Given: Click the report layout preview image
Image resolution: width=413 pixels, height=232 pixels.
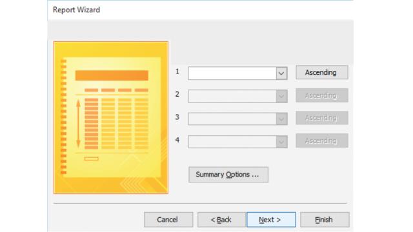Looking at the screenshot, I should (x=111, y=117).
